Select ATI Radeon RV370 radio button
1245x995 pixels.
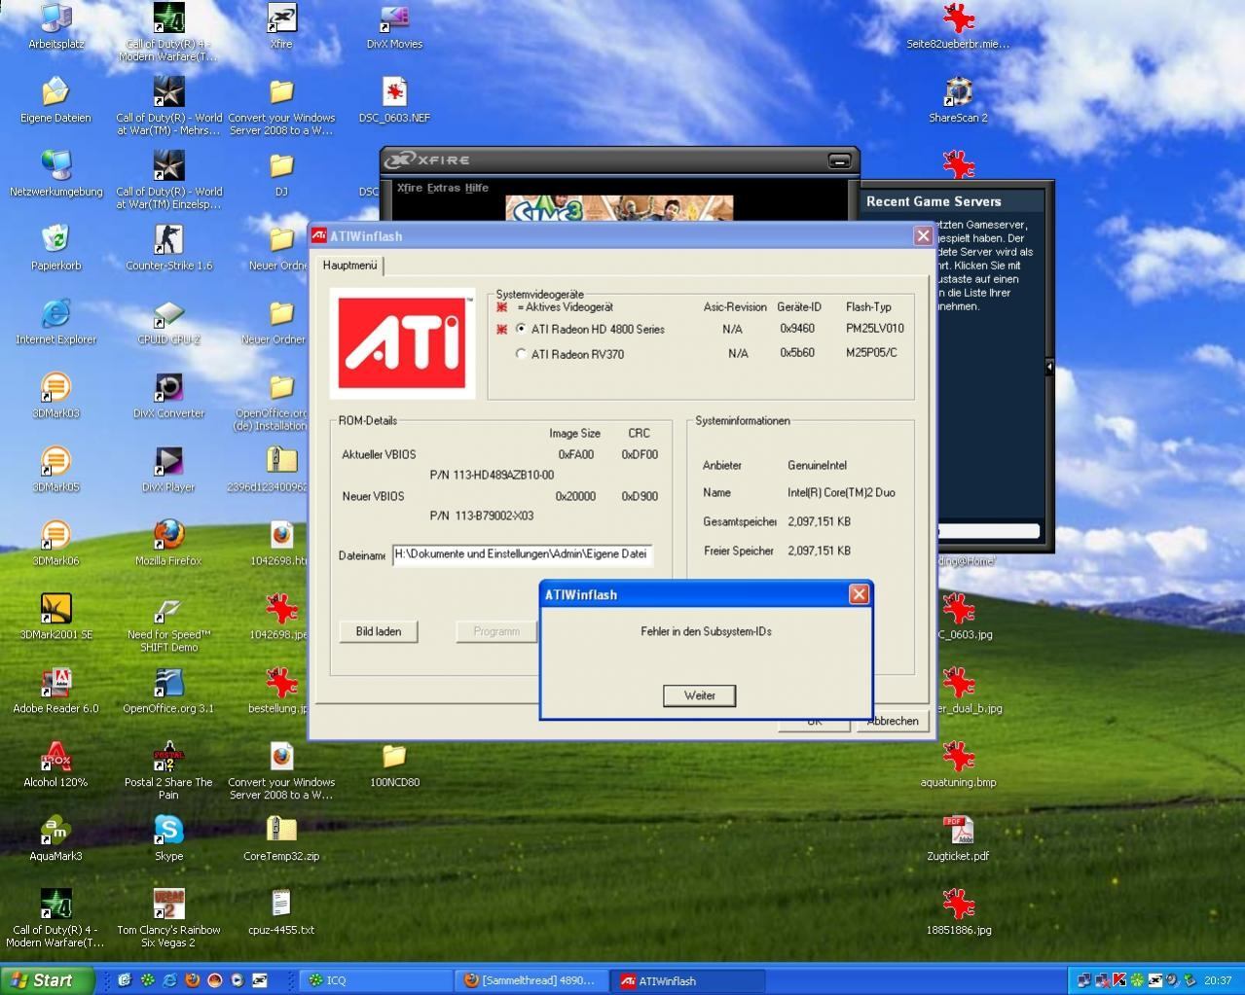coord(521,354)
